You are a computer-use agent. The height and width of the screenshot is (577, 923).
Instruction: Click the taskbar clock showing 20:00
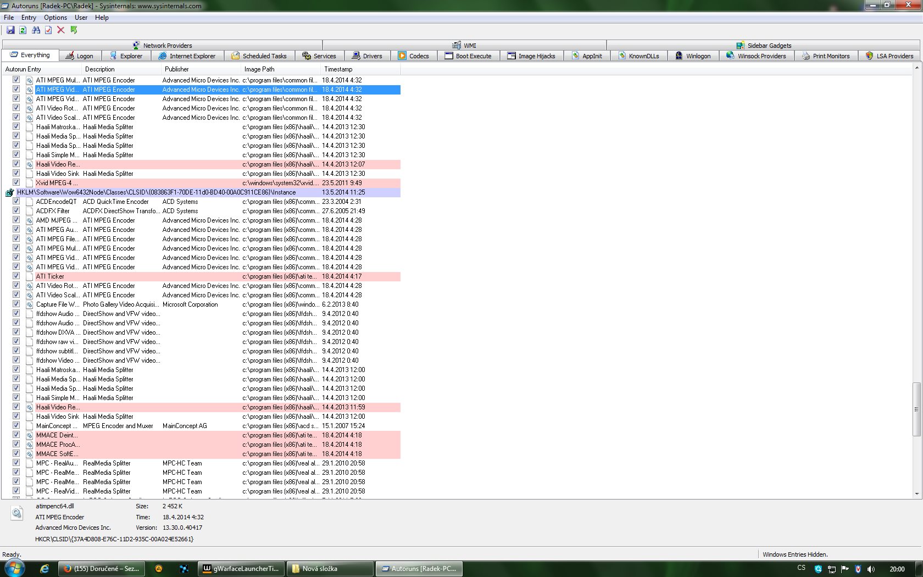(x=897, y=569)
